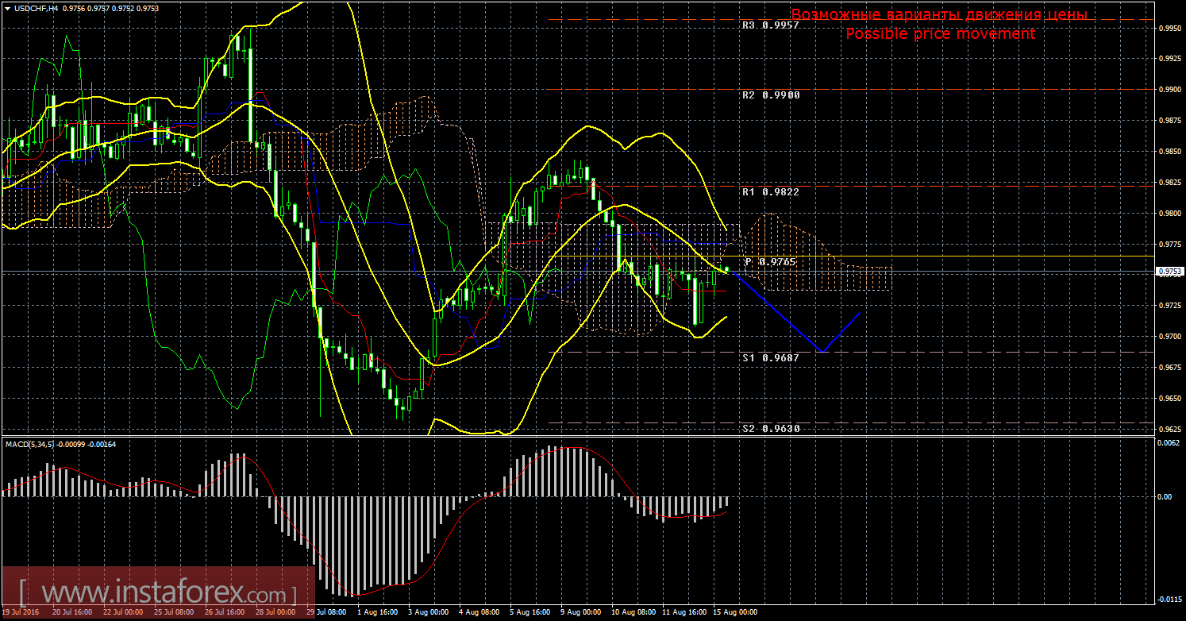
Task: Click the 'Possible price movement' caption
Action: (x=940, y=34)
